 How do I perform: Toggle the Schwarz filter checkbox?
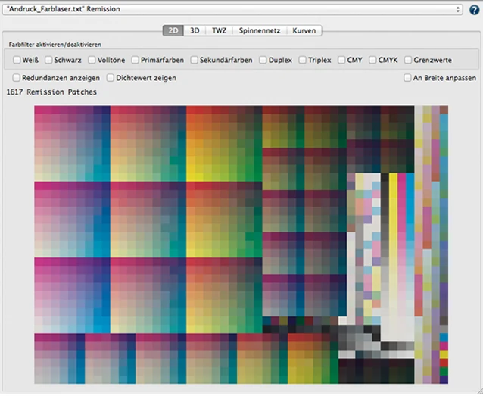pos(48,60)
